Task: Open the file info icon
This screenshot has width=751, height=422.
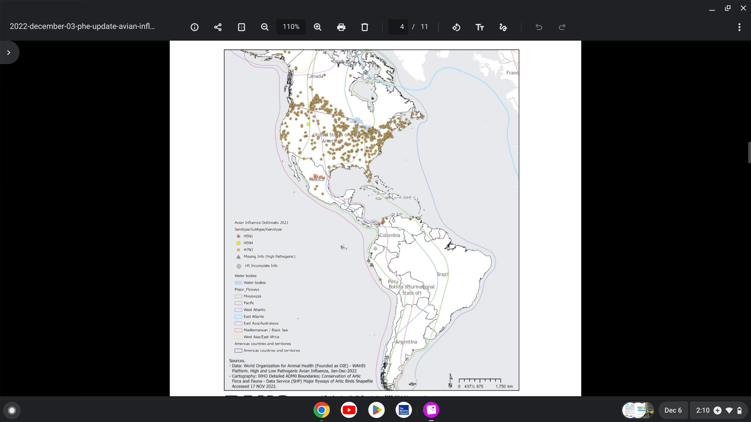Action: pyautogui.click(x=194, y=27)
